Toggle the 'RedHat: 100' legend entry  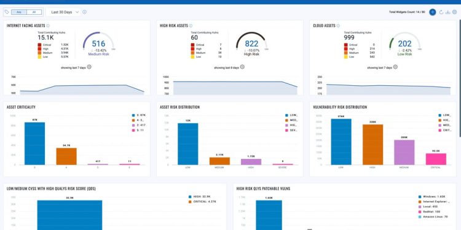(430, 212)
